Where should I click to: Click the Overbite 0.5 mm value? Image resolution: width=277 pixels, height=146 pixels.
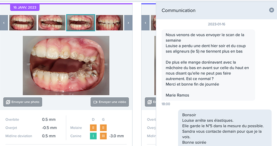click(x=48, y=119)
